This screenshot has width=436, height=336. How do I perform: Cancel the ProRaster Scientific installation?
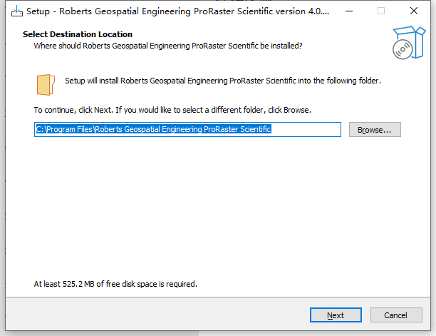coord(395,315)
